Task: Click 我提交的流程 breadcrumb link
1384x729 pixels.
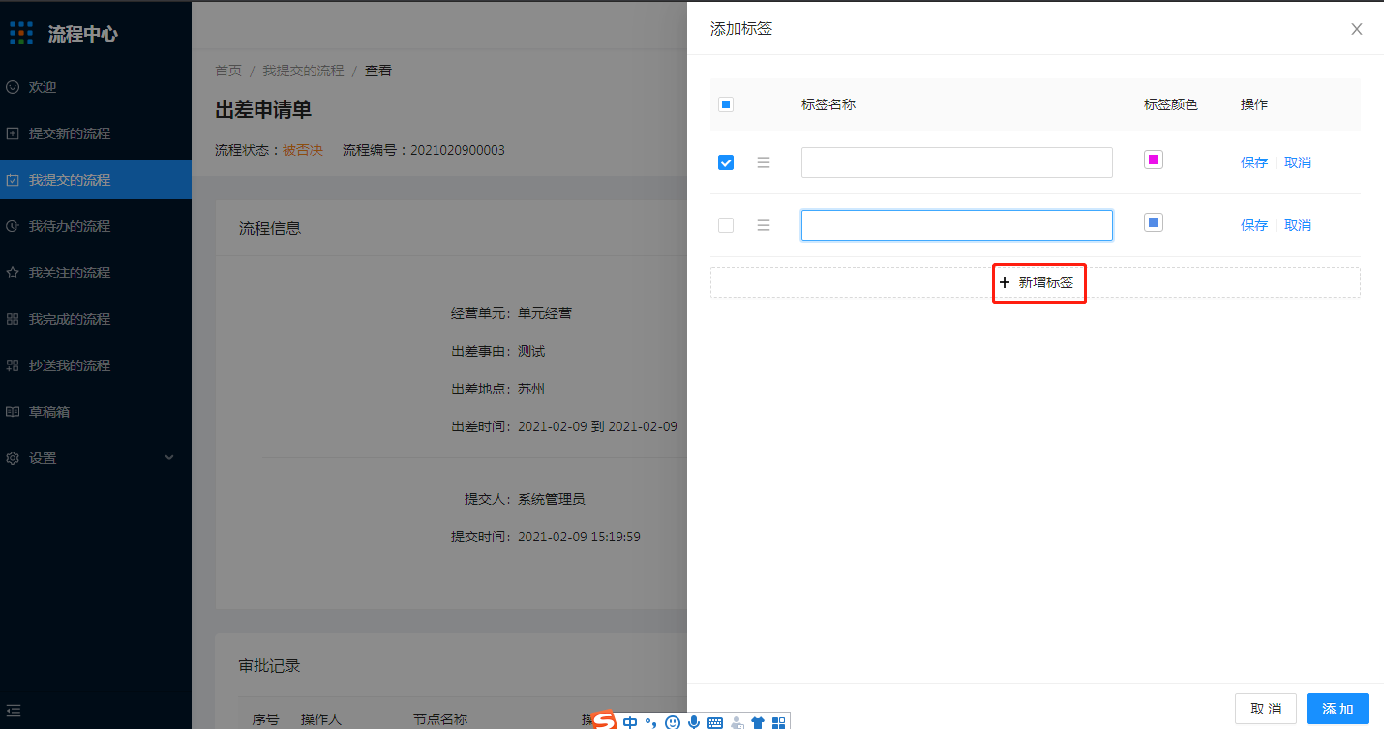Action: pos(303,71)
